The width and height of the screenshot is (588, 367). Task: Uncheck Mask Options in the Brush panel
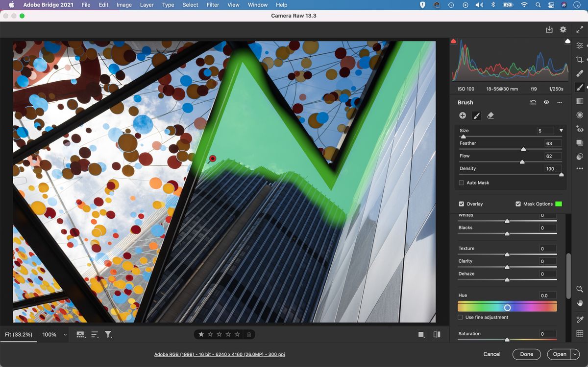518,204
